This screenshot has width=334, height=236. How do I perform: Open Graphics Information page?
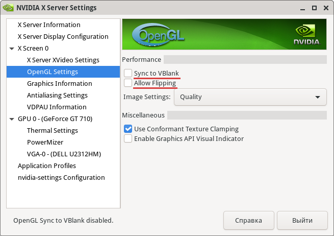[60, 83]
